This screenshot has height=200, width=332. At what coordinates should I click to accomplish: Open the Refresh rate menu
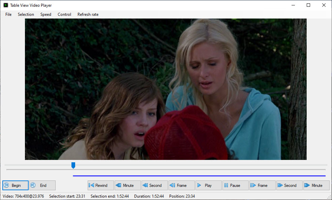tap(88, 14)
